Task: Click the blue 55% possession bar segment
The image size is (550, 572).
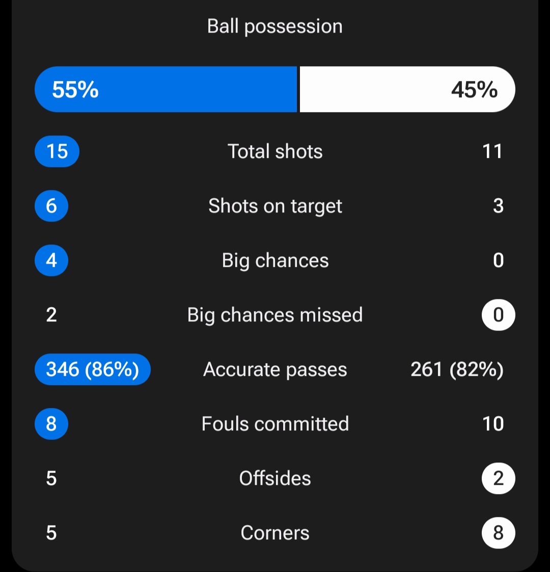Action: pyautogui.click(x=166, y=89)
